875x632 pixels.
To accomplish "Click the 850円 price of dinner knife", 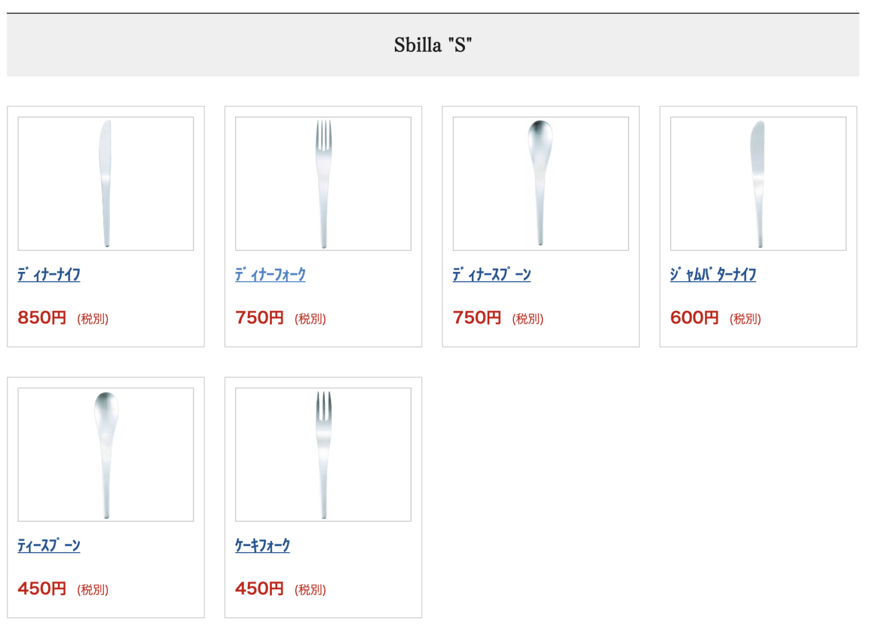I will (42, 317).
